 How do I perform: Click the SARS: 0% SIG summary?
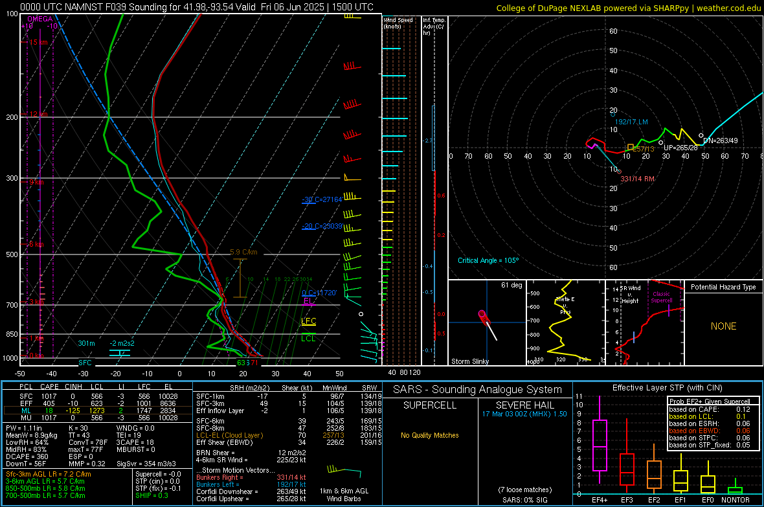(x=524, y=500)
